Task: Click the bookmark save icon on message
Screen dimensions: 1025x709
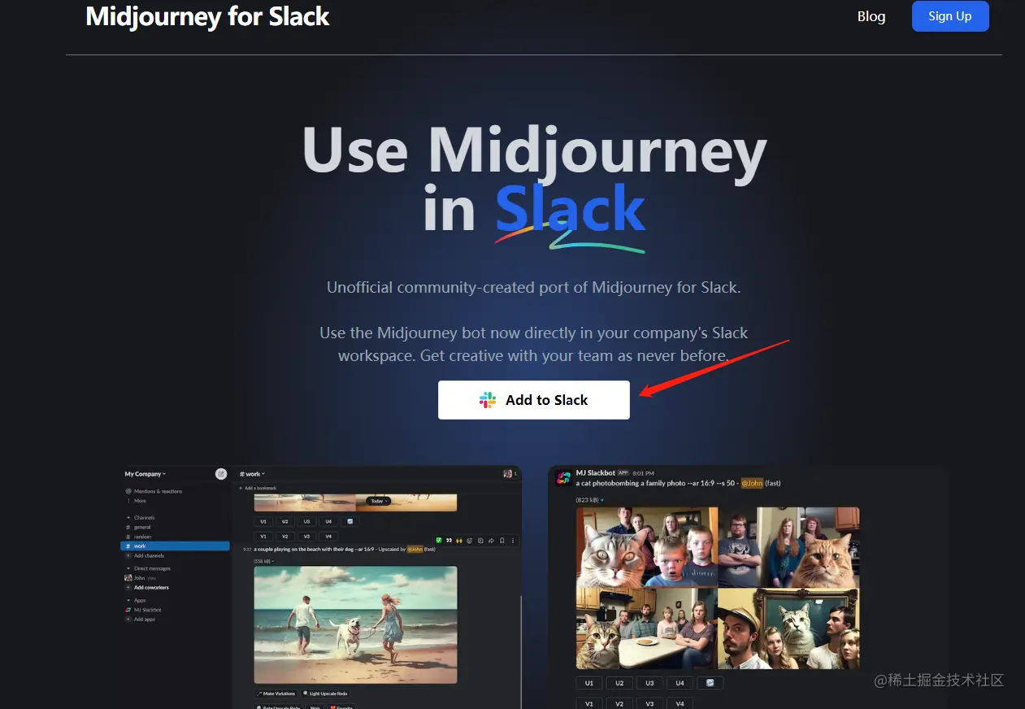Action: click(x=502, y=540)
